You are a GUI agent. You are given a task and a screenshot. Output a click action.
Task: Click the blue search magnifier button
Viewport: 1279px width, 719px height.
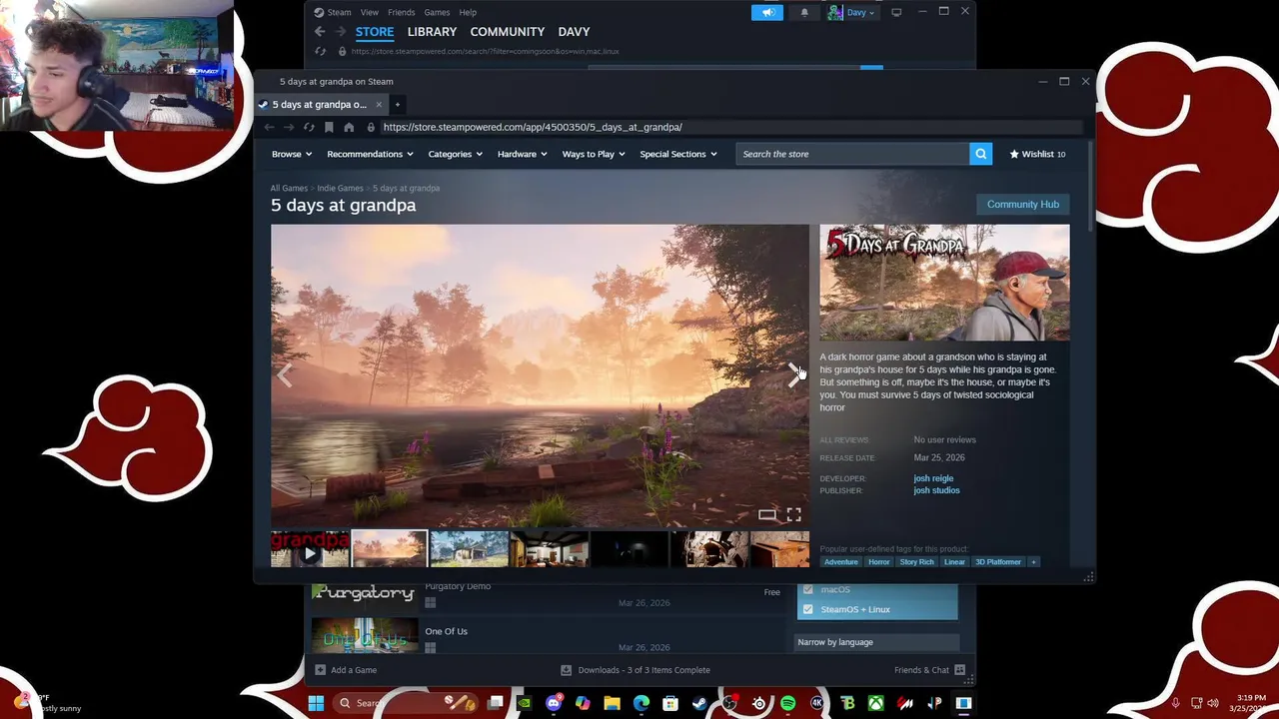point(981,154)
